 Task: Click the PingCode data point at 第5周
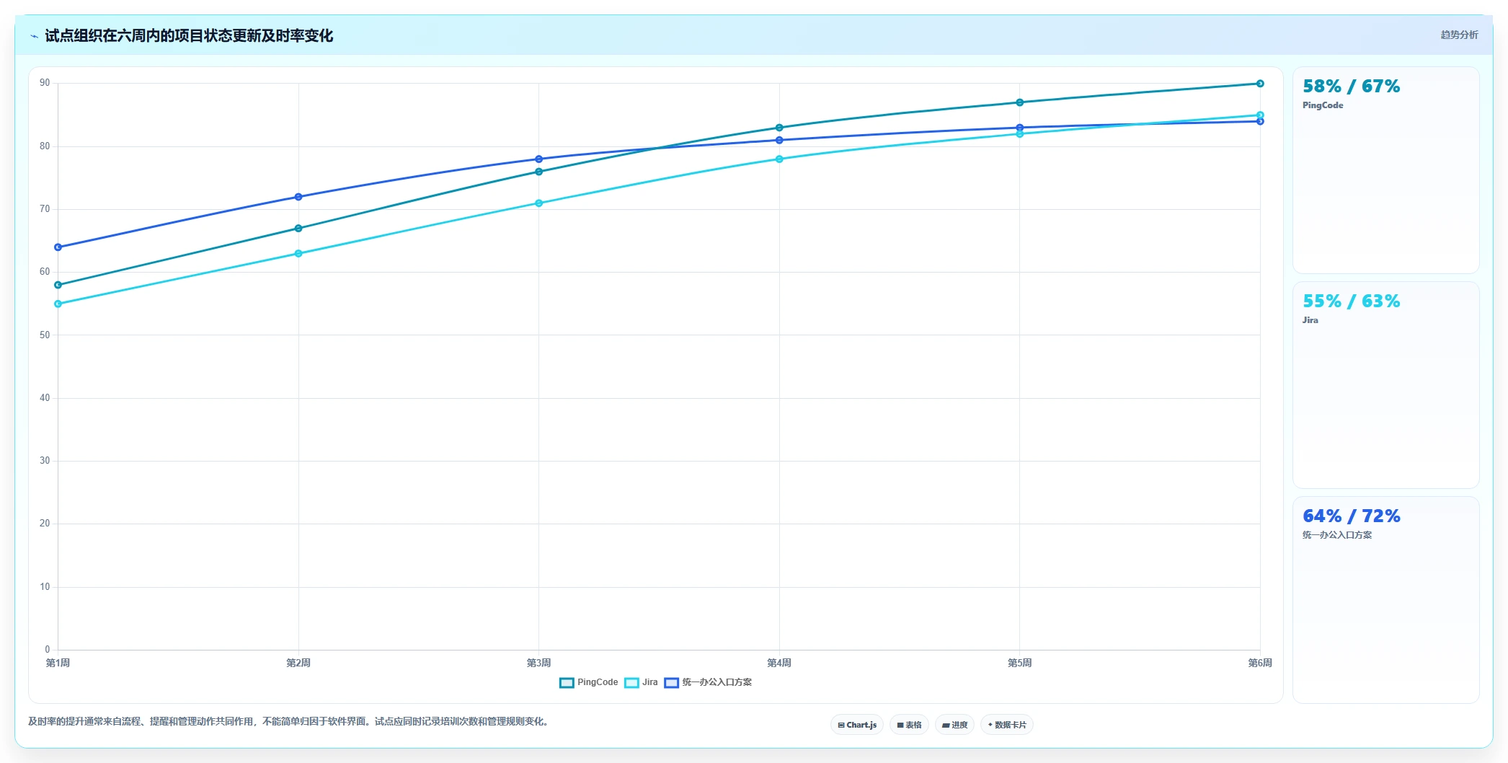tap(1020, 102)
